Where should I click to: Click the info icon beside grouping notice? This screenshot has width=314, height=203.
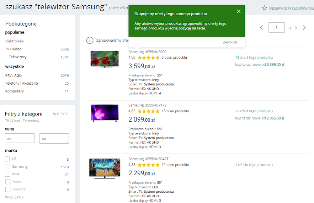90,41
